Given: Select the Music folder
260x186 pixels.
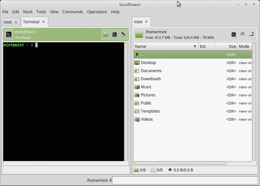Looking at the screenshot, I should 193,87.
